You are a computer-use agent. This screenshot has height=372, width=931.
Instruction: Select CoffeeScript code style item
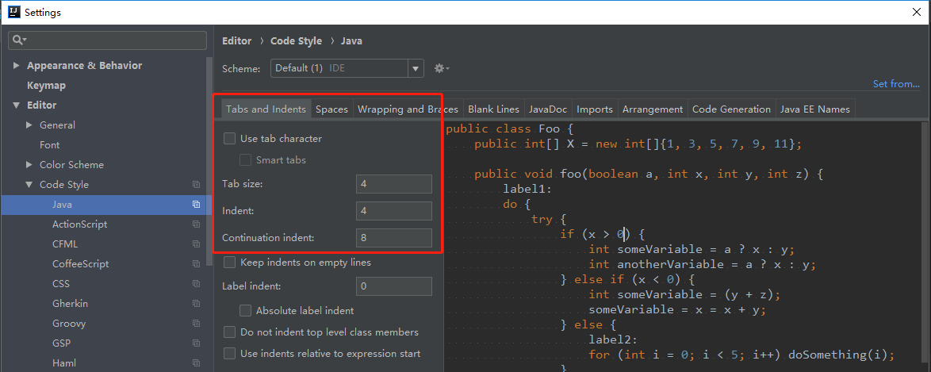point(80,264)
